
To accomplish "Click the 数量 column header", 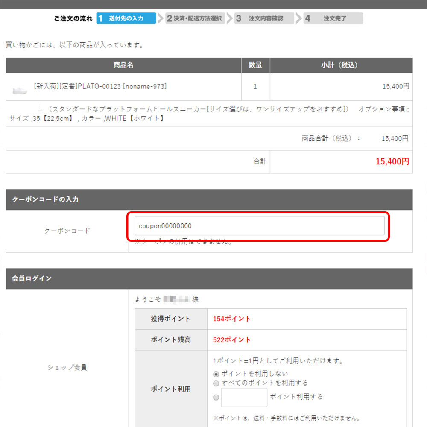I will click(255, 65).
